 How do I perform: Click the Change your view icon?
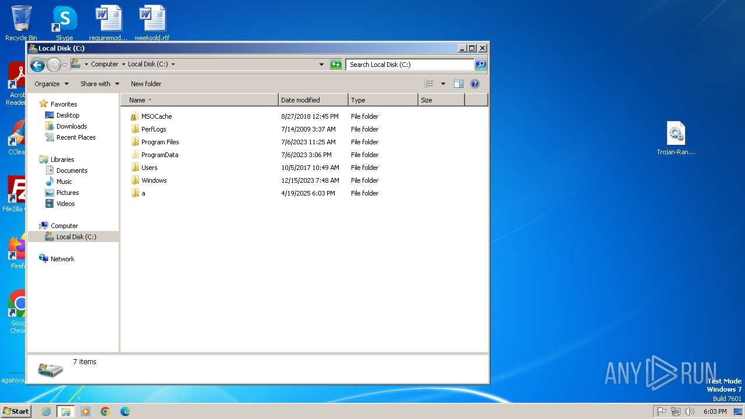coord(429,84)
